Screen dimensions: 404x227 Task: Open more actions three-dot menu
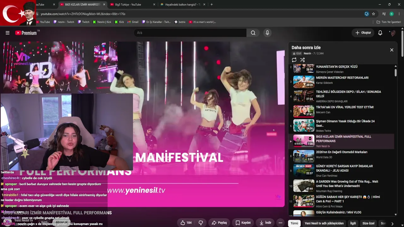280,223
